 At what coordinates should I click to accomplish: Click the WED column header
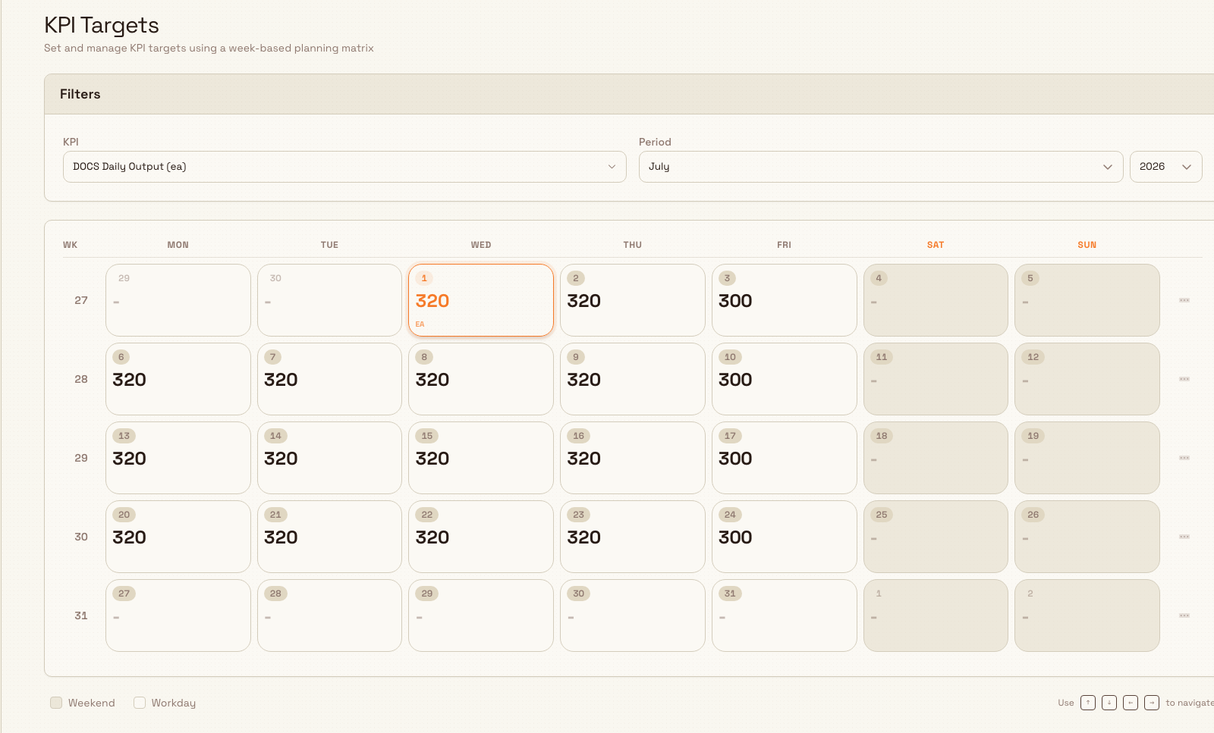pyautogui.click(x=481, y=245)
